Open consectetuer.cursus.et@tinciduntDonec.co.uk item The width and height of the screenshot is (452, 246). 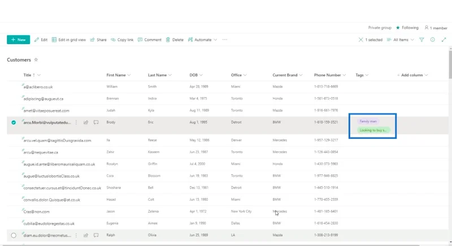[x=62, y=188]
